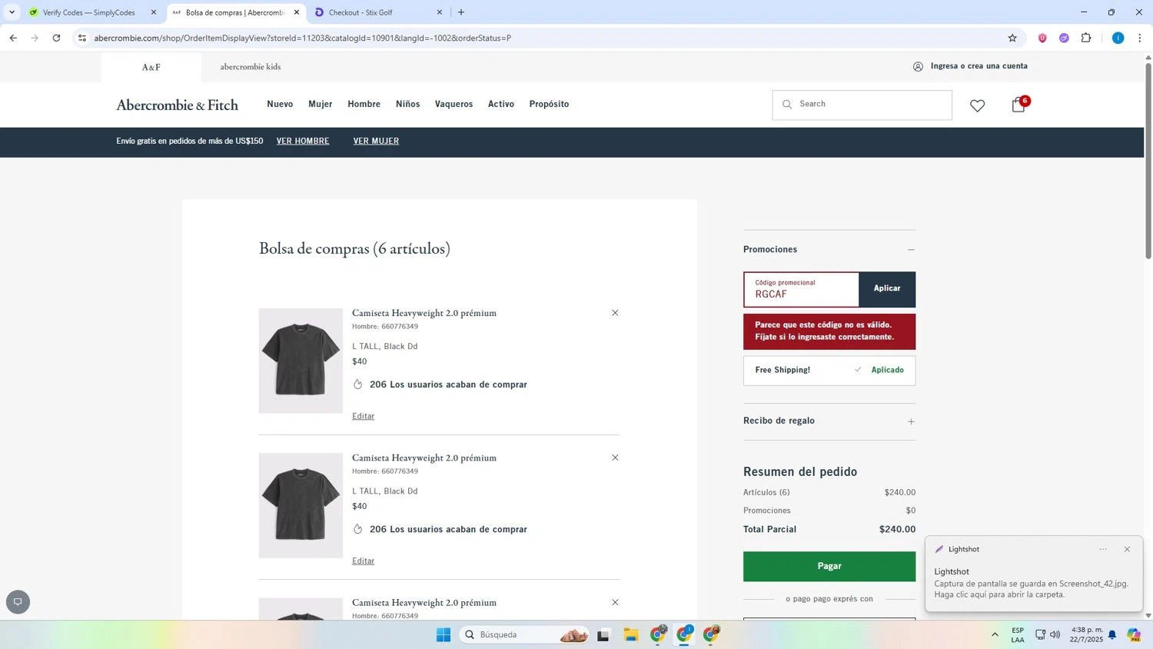The height and width of the screenshot is (649, 1153).
Task: Click the Windows taskbar Búsqueda box
Action: pyautogui.click(x=526, y=634)
